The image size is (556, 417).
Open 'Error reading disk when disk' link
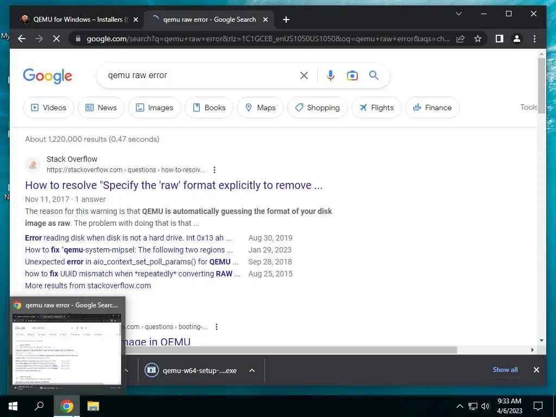click(x=128, y=238)
